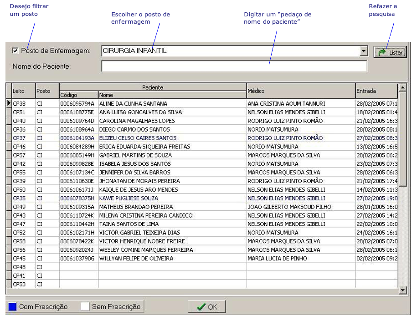Click the Leito column header
The width and height of the screenshot is (417, 321).
[x=24, y=91]
